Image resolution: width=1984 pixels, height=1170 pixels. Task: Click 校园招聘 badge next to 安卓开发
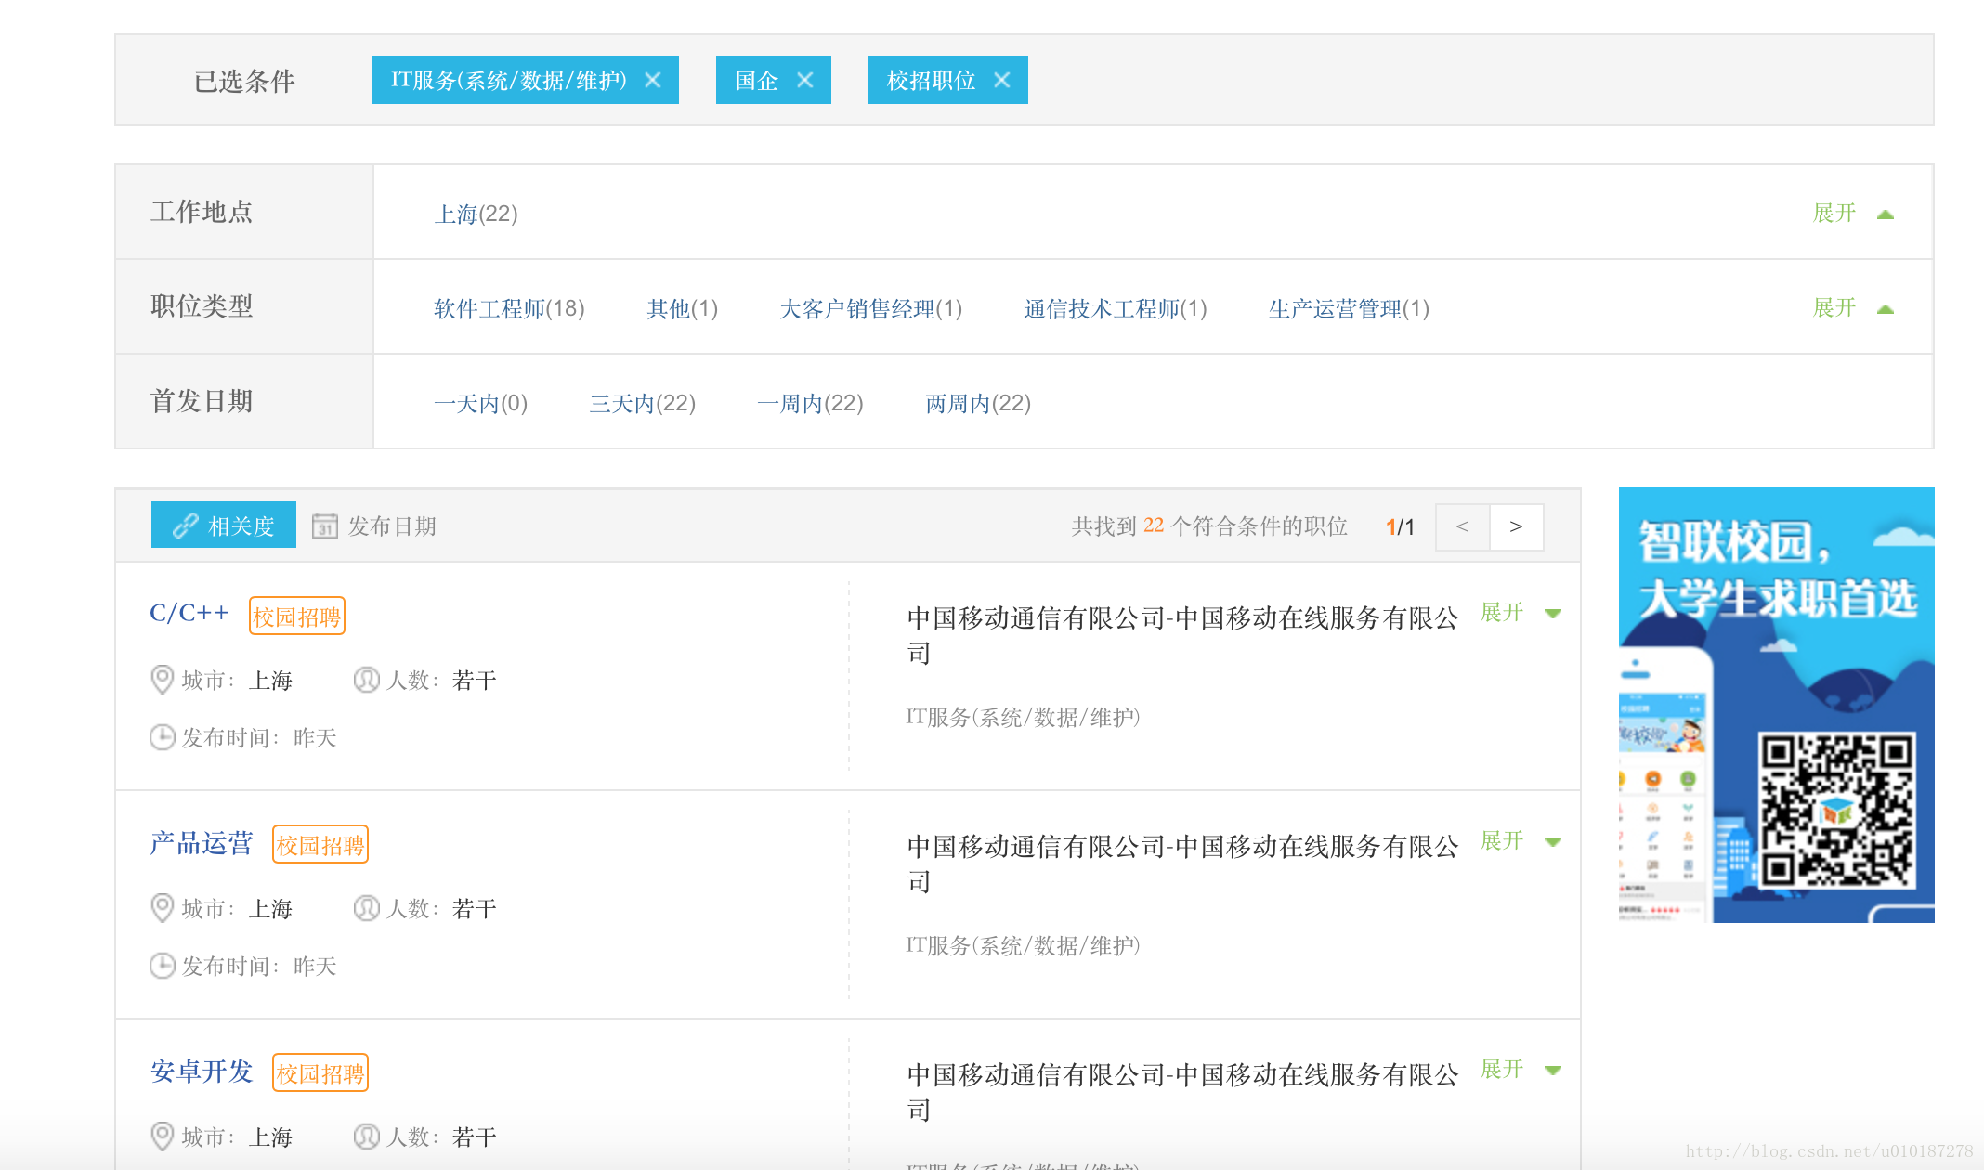(320, 1072)
